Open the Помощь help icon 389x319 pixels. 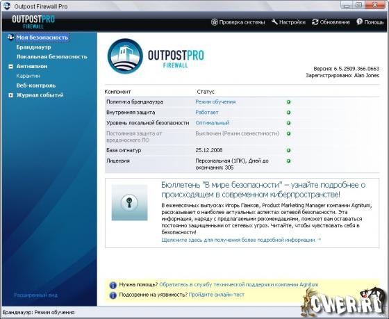tap(360, 22)
